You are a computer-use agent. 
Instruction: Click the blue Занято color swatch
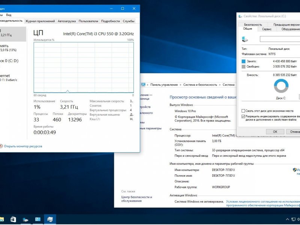point(243,61)
